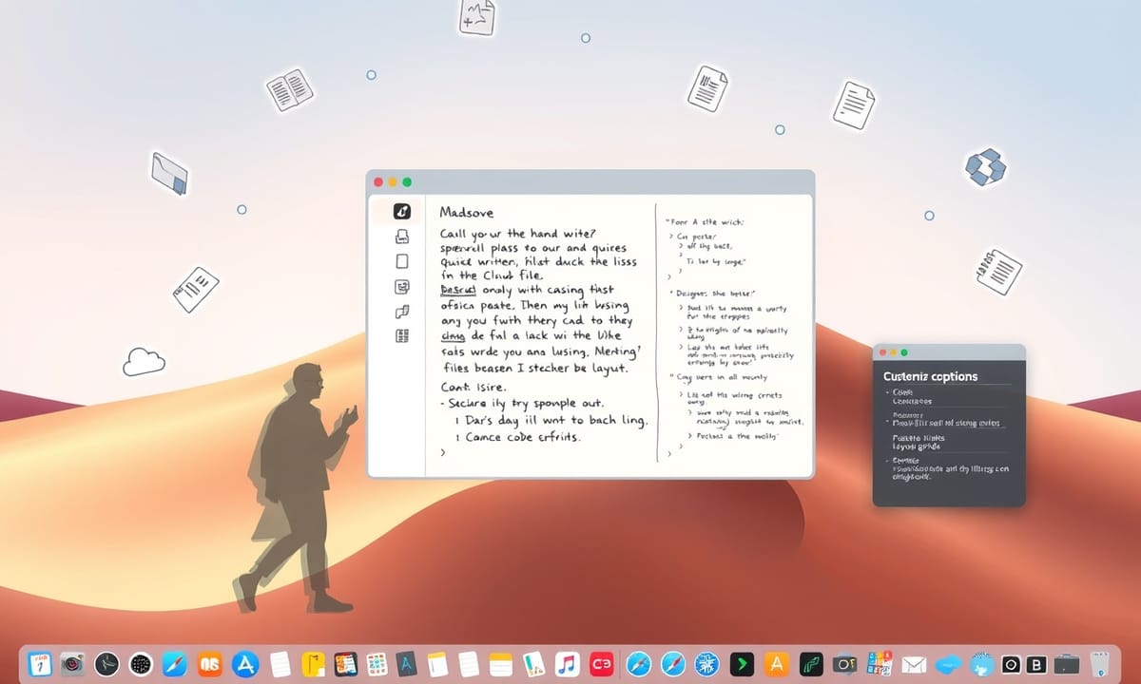Open Music app in the dock

coord(568,663)
